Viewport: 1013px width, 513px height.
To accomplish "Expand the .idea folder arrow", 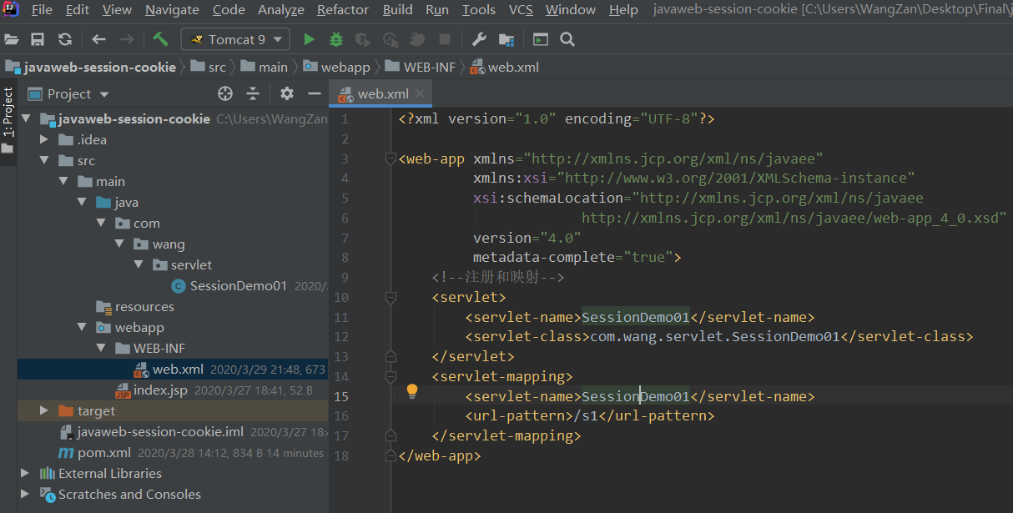I will [44, 139].
